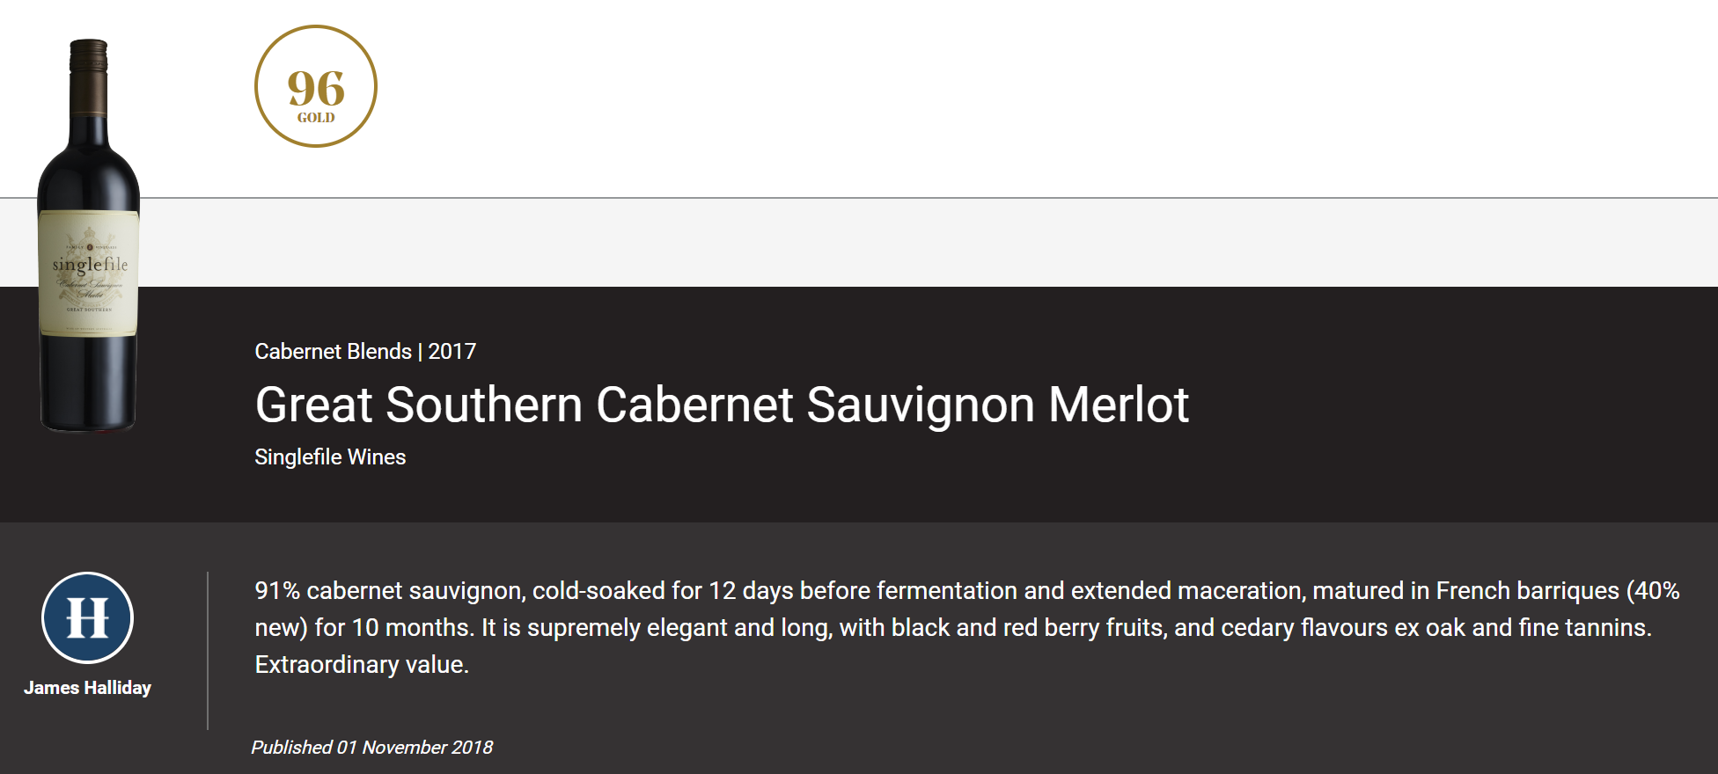Open the wine bottle image
Image resolution: width=1718 pixels, height=774 pixels.
point(88,236)
